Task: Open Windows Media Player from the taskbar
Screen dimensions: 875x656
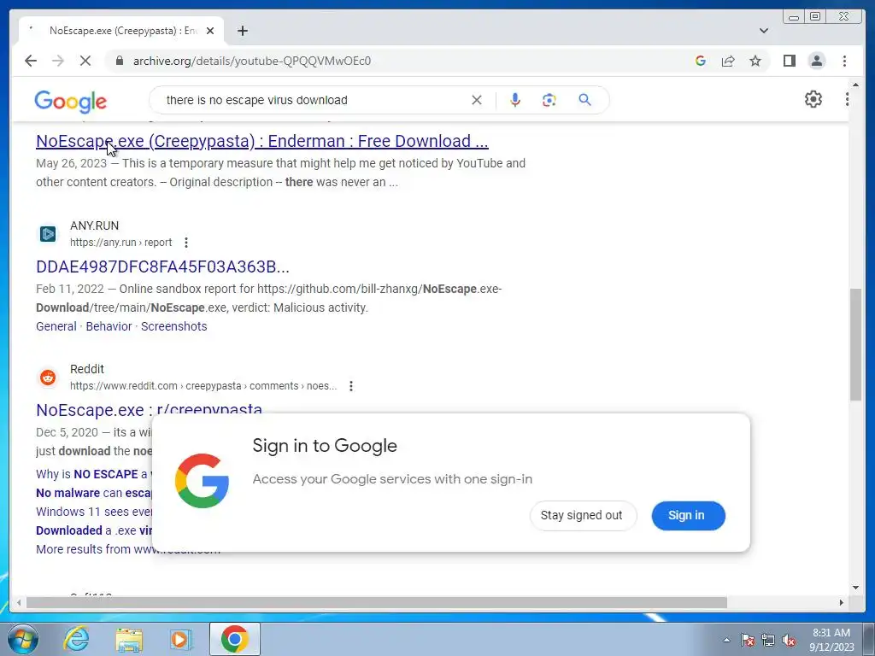Action: tap(180, 639)
